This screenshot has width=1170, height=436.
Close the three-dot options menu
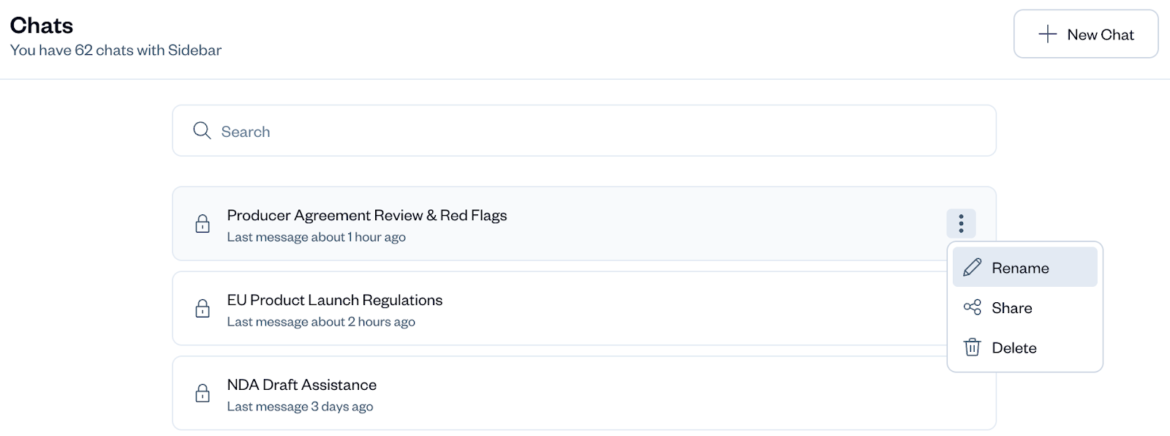[961, 223]
